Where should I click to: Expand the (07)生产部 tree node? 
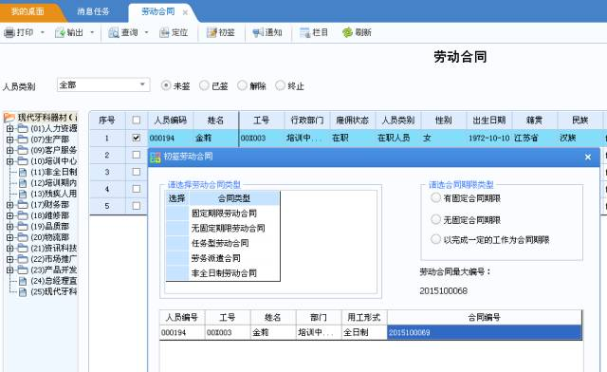(10, 139)
